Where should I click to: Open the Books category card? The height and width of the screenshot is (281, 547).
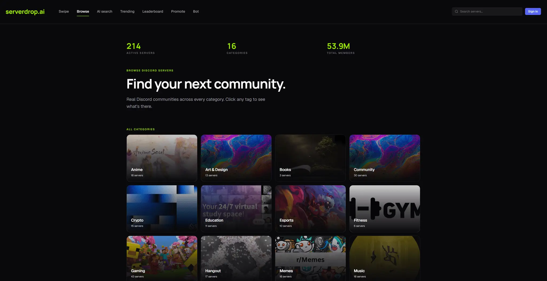[310, 158]
